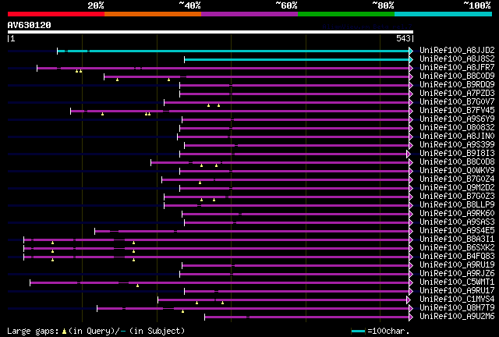The image size is (499, 337).
Task: Click the UniRef100_B7FV45 label
Action: pos(457,110)
